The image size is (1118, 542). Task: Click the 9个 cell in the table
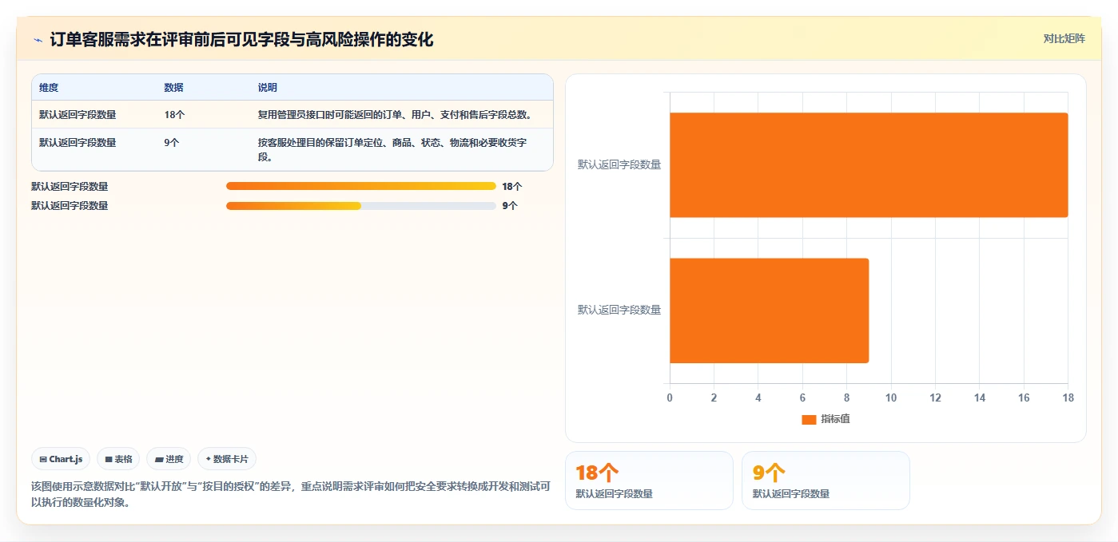pyautogui.click(x=171, y=143)
